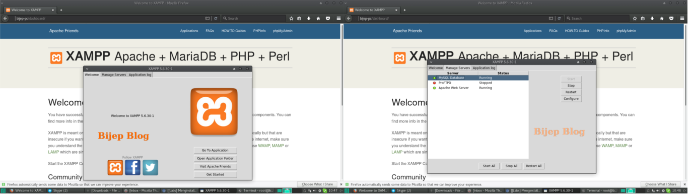This screenshot has height=196, width=688.
Task: Open Application log tab in the server-list dialog
Action: (x=484, y=68)
